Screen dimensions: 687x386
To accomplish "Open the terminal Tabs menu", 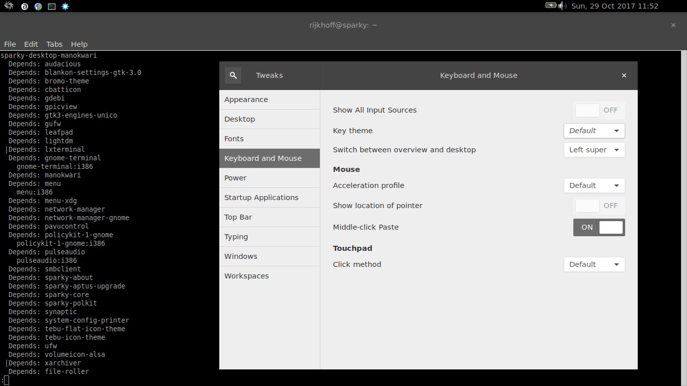I will [x=54, y=44].
